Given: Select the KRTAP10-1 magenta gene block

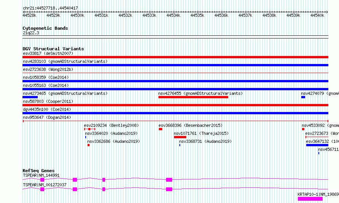Looking at the screenshot, I should point(310,199).
